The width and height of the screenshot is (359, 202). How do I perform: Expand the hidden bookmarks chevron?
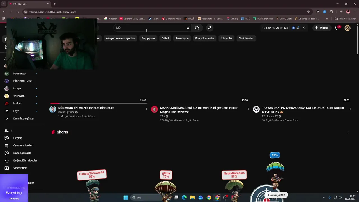[x=327, y=19]
